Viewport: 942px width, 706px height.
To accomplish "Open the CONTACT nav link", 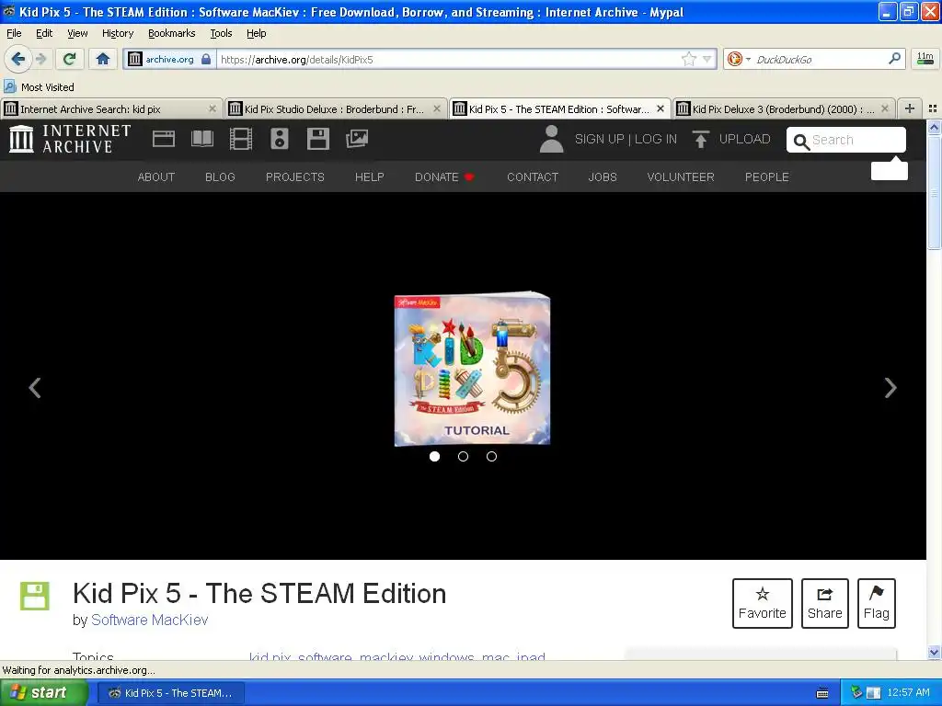I will pos(533,177).
